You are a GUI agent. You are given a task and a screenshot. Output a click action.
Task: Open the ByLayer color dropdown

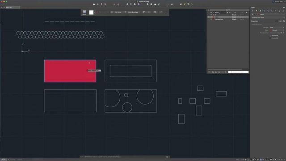[x=277, y=30]
